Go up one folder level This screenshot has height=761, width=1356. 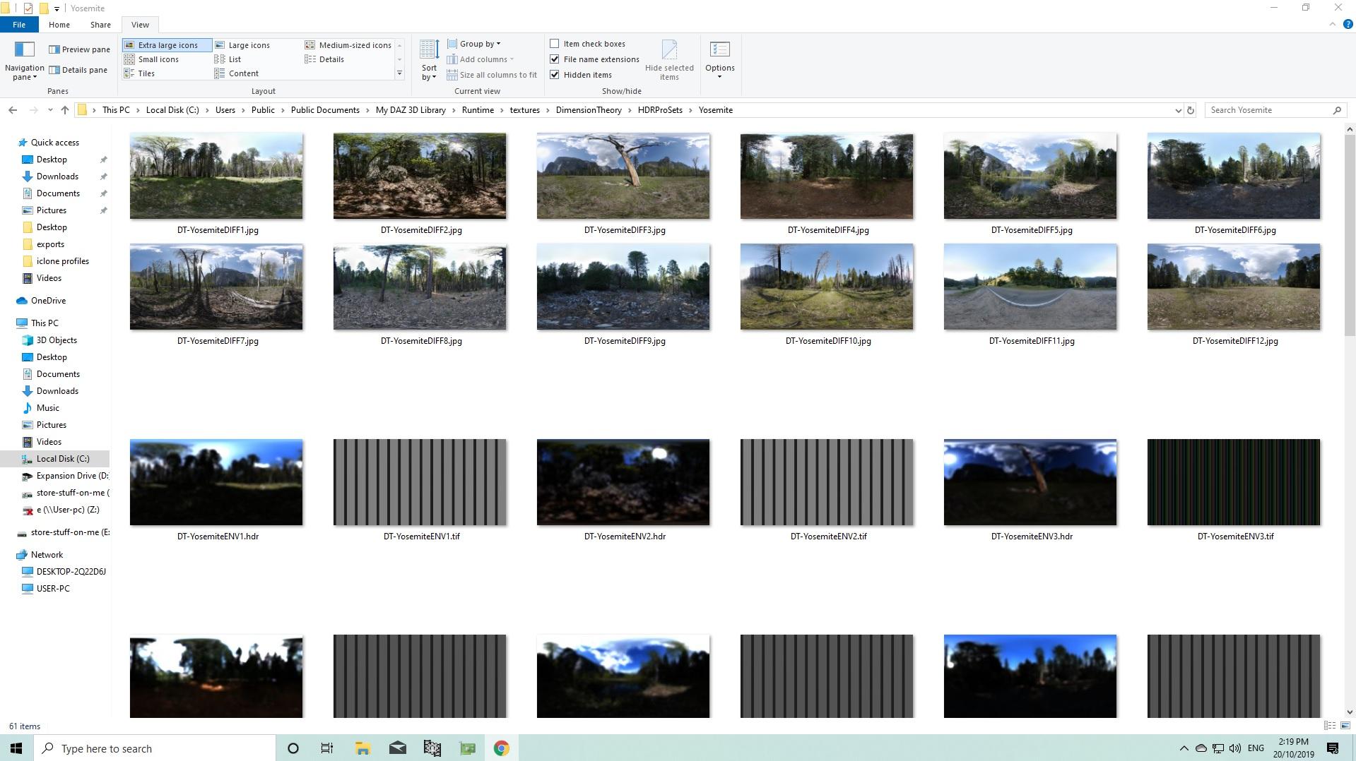point(65,110)
